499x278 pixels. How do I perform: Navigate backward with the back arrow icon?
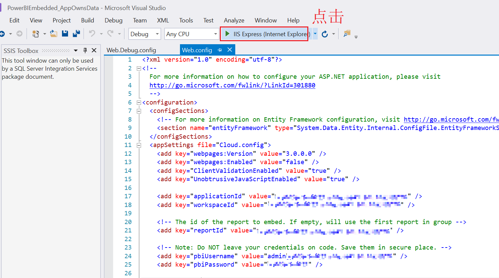tap(2, 34)
